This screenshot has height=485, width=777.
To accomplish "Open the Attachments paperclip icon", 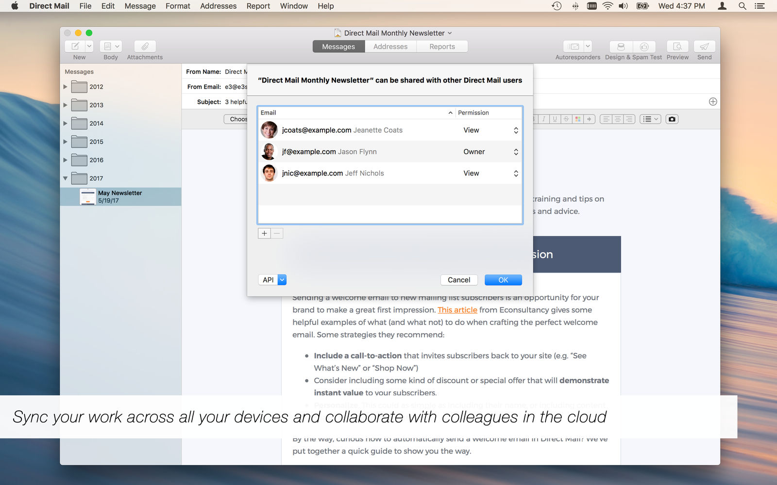I will pos(145,46).
